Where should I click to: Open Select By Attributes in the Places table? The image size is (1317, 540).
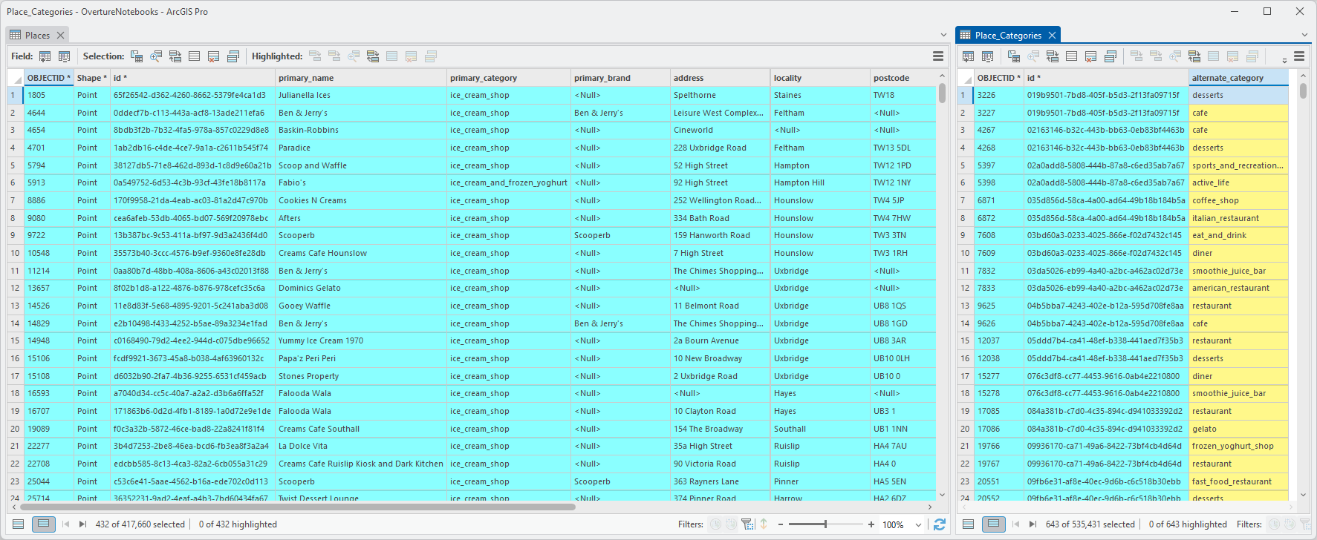[137, 56]
